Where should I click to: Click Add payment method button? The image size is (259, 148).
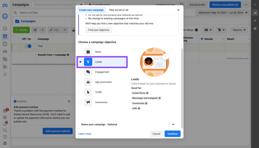click(57, 131)
